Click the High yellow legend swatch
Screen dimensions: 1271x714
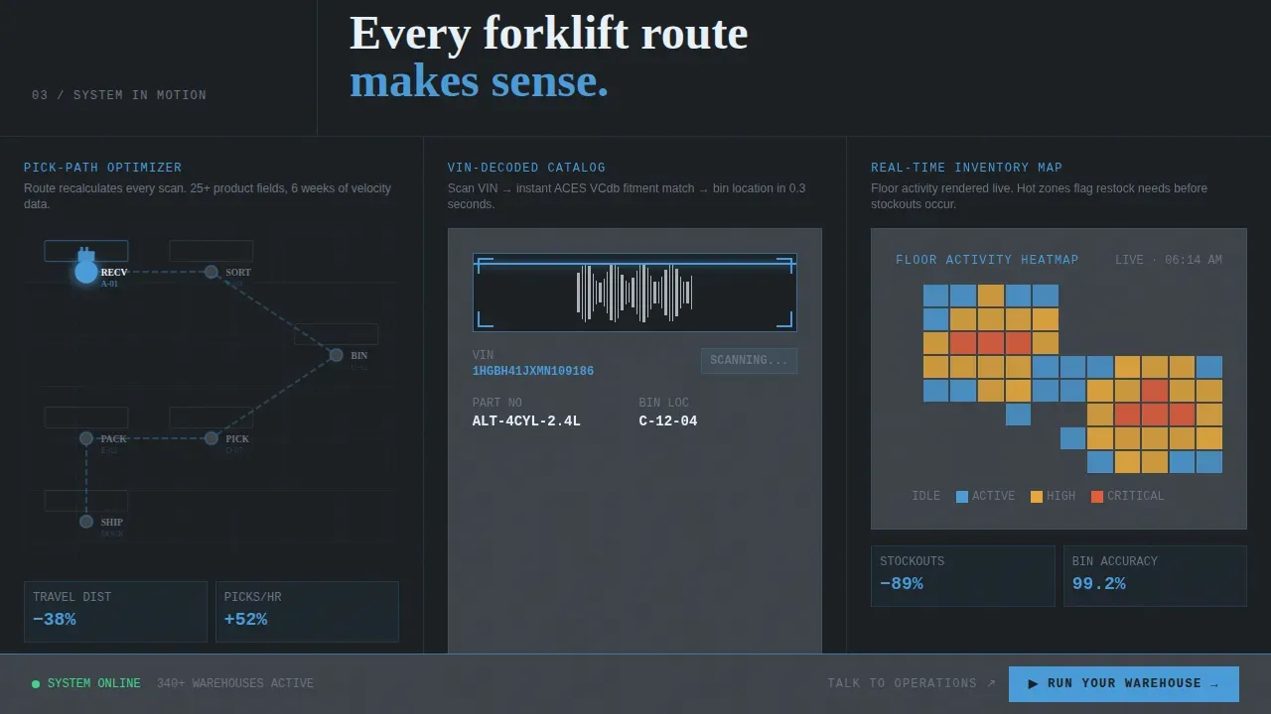pos(1037,497)
